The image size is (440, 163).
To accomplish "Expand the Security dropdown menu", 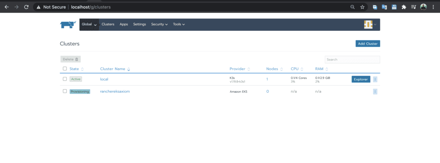I will coord(159,24).
